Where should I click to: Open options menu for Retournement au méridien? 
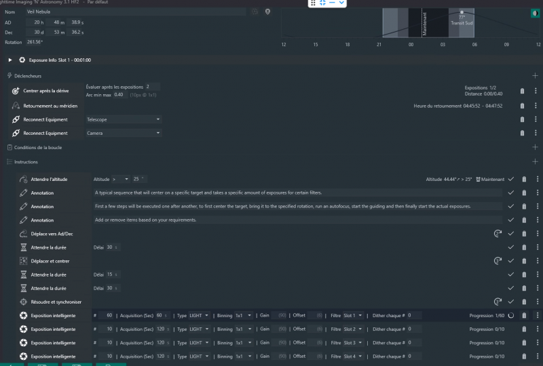click(x=536, y=106)
